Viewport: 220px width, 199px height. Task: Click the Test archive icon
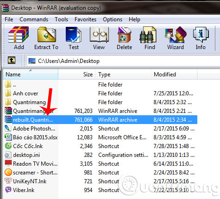[x=74, y=35]
